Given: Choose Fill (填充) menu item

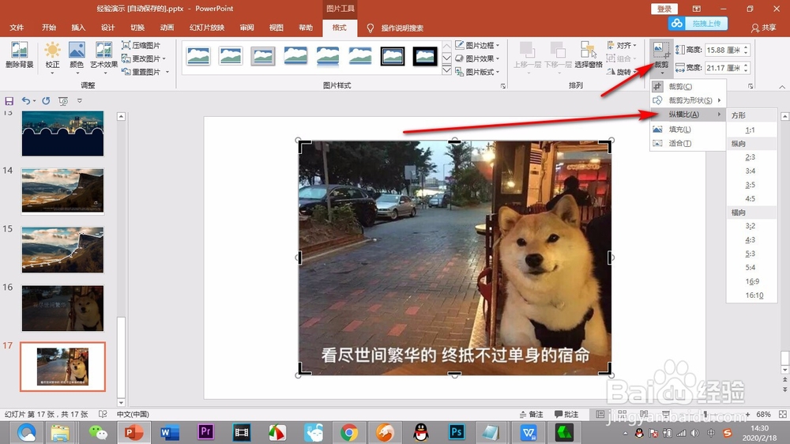Looking at the screenshot, I should click(x=688, y=130).
